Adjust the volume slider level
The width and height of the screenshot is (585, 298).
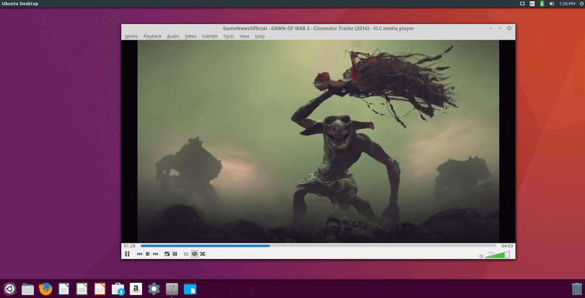point(498,255)
